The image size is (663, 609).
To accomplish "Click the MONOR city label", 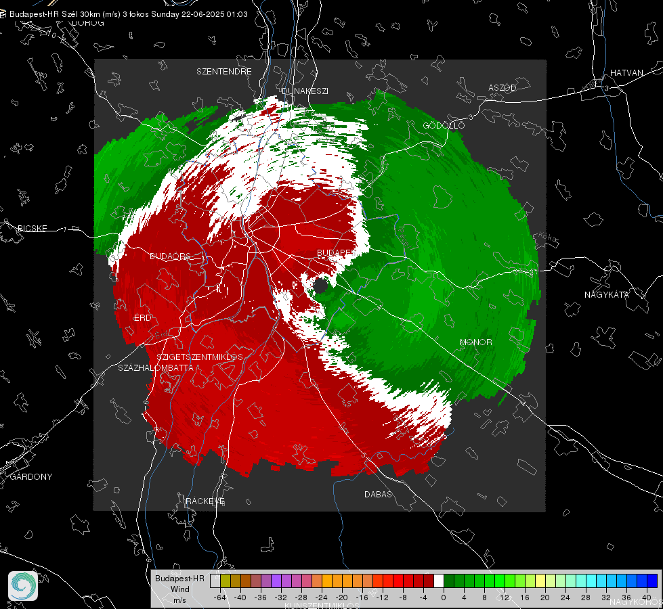I will tap(475, 342).
